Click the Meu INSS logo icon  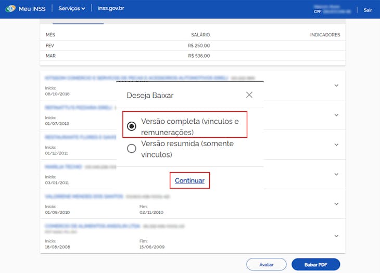point(10,9)
